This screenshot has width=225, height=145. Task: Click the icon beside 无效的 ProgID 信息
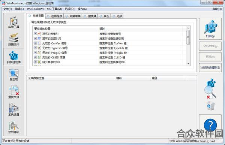click(39, 52)
